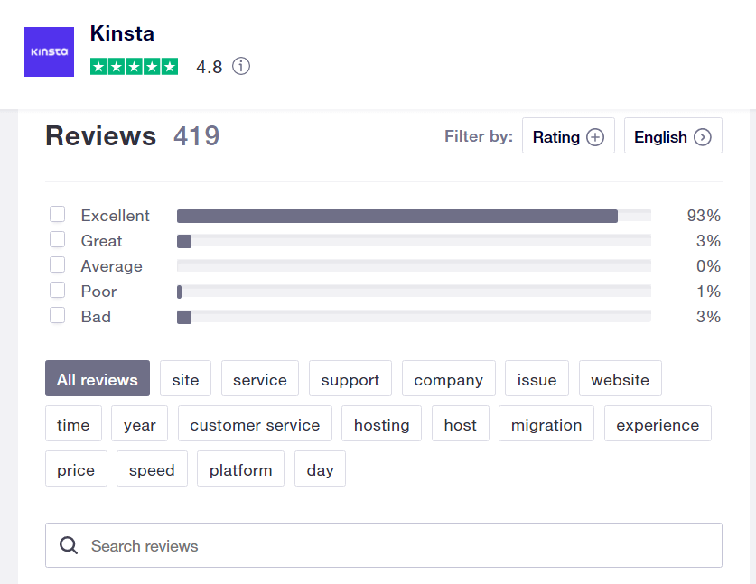Click the Excellent 93% rating bar
The height and width of the screenshot is (584, 756).
tap(415, 216)
